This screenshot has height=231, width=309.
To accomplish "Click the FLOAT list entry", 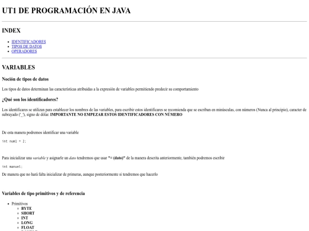I will (28, 228).
